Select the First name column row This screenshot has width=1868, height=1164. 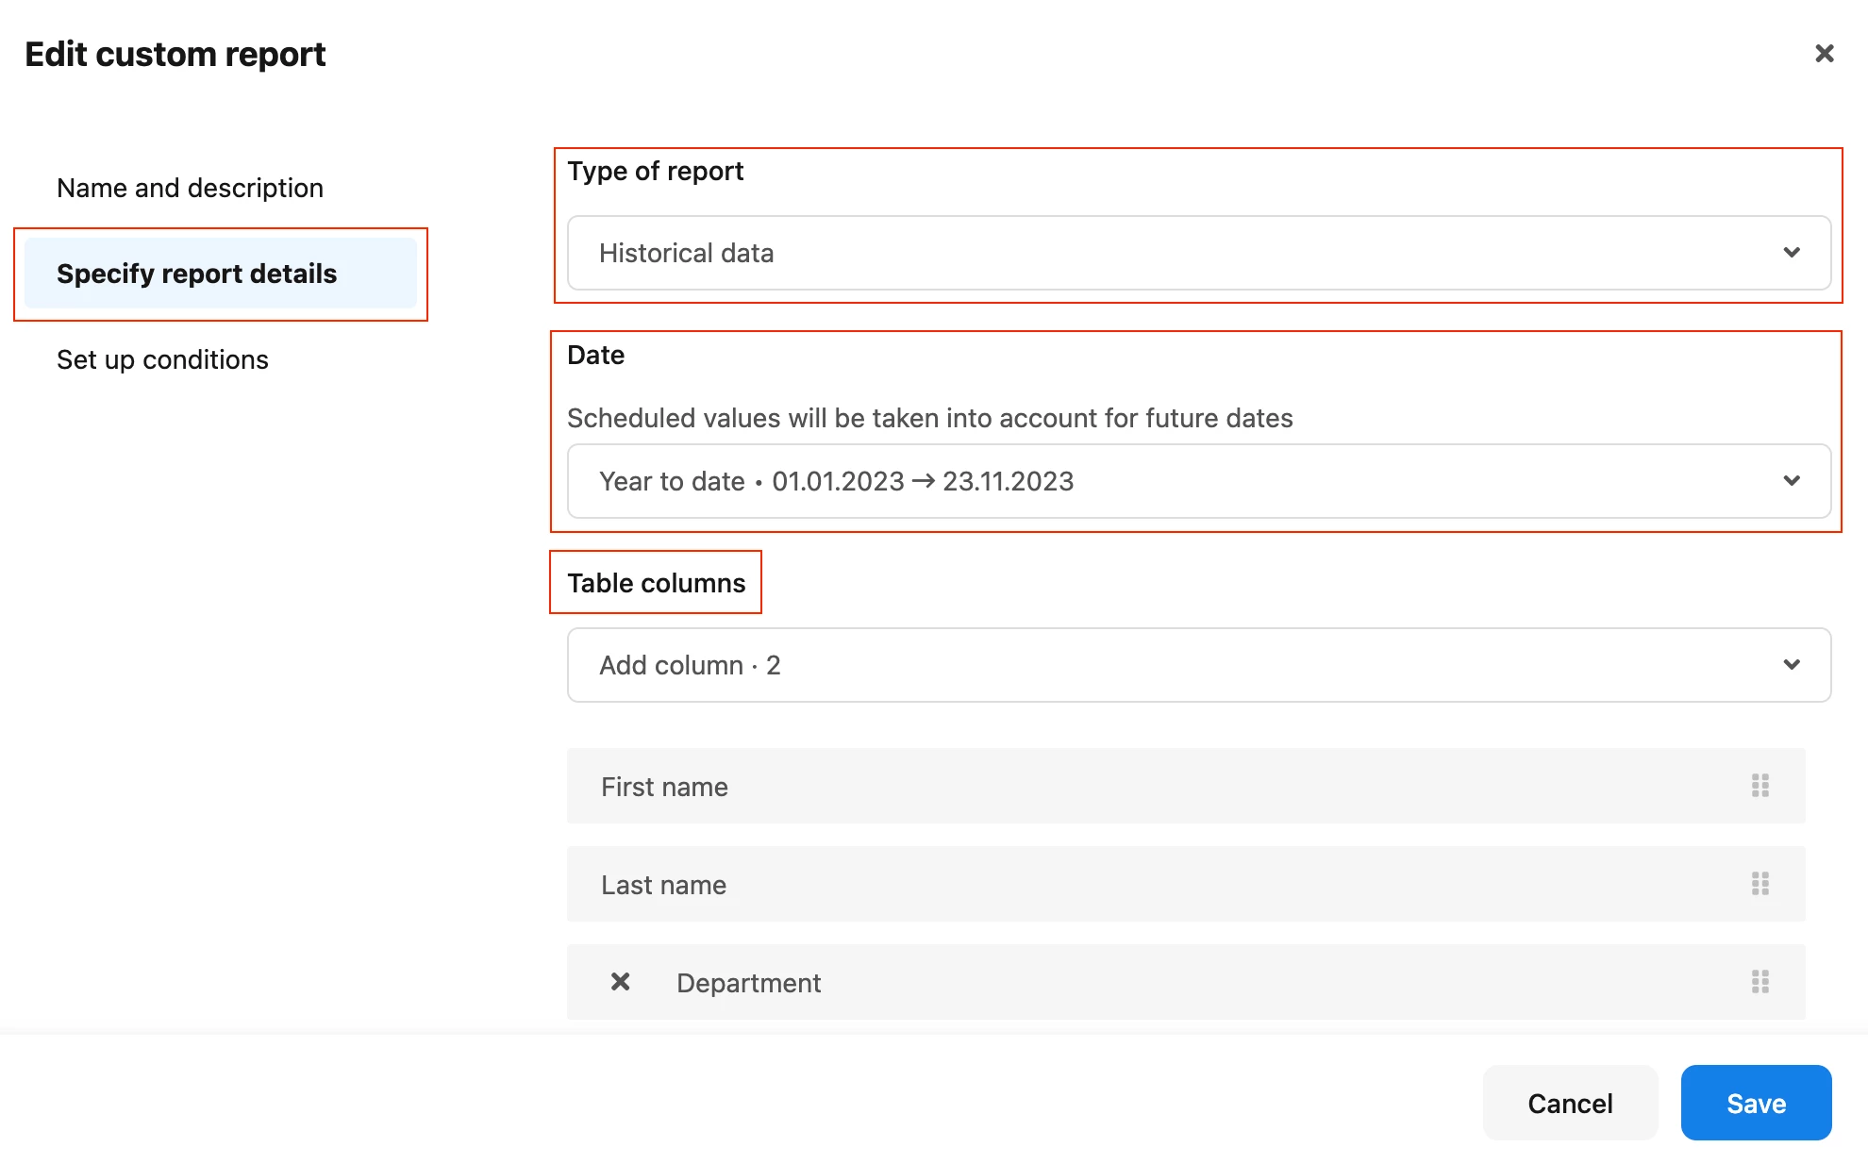coord(1185,786)
